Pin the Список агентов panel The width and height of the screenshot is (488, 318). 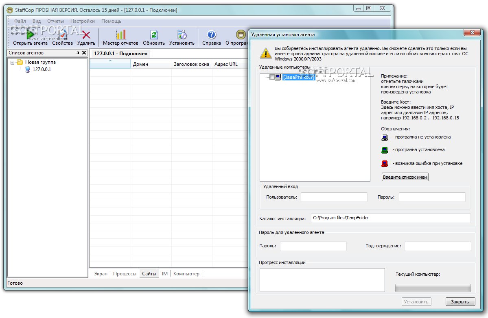coord(78,53)
